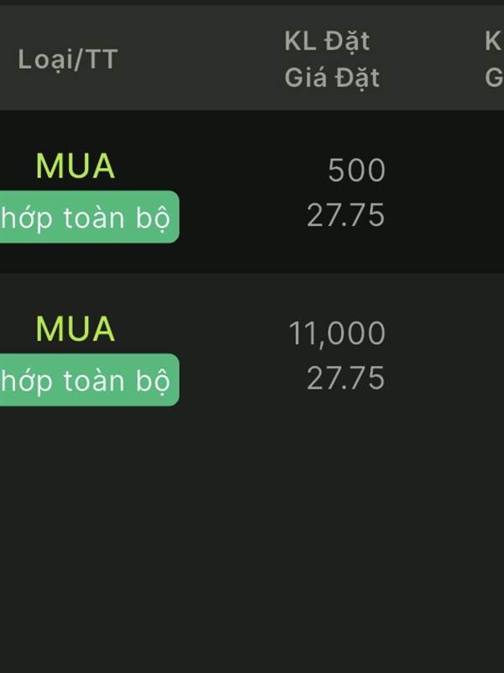504x673 pixels.
Task: Tap the Giá Đặt header label
Action: (332, 78)
